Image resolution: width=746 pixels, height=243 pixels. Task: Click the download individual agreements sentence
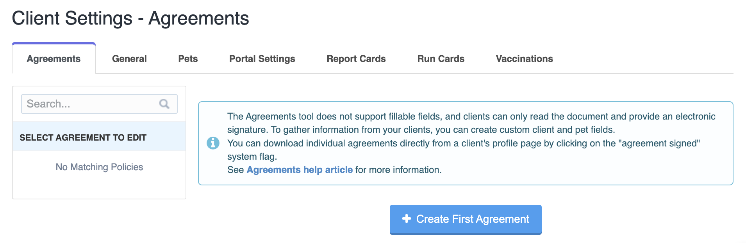[464, 150]
